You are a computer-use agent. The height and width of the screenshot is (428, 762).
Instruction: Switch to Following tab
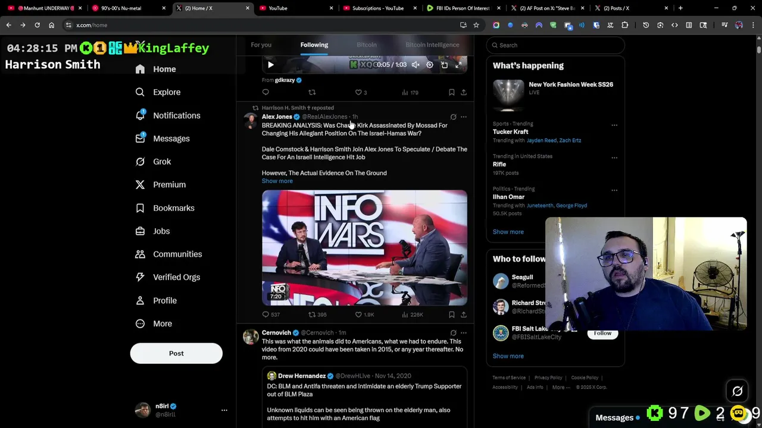click(314, 45)
